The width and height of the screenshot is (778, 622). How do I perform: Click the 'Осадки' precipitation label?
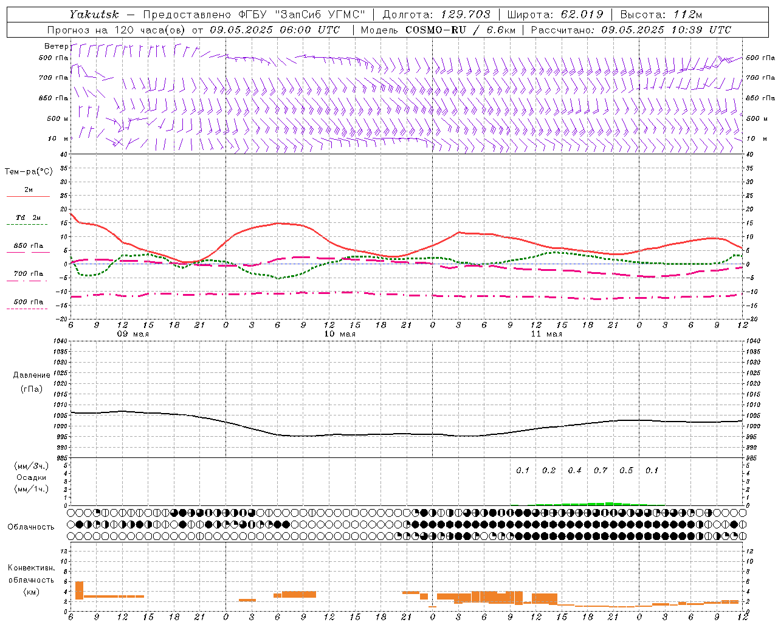coord(32,477)
